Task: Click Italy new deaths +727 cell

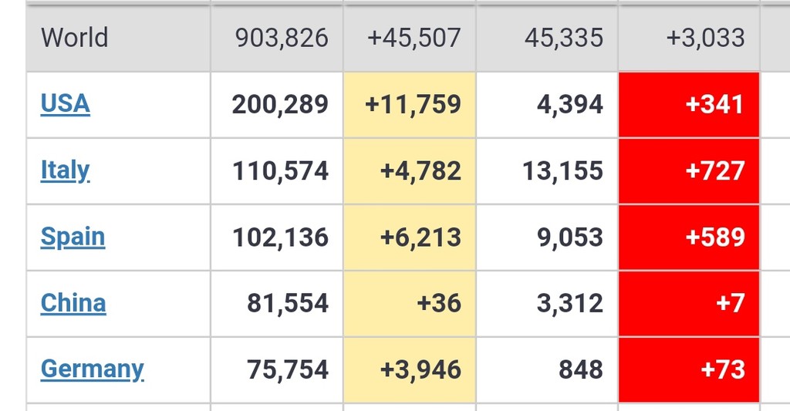Action: pos(714,170)
